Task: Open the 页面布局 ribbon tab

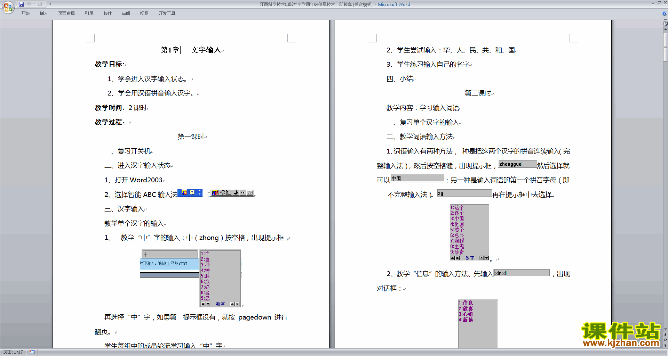Action: click(66, 13)
